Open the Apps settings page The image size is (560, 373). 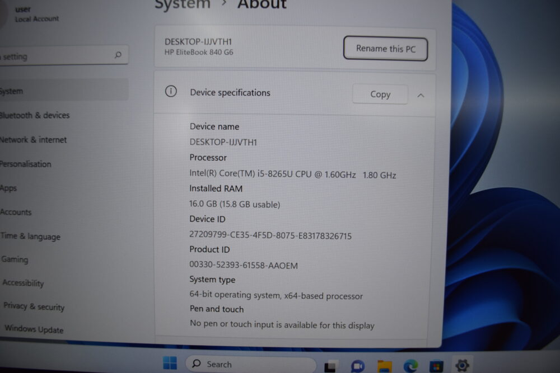point(8,188)
